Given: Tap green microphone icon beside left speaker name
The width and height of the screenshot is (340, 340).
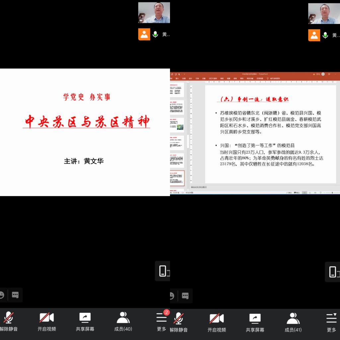Looking at the screenshot, I should (x=155, y=35).
